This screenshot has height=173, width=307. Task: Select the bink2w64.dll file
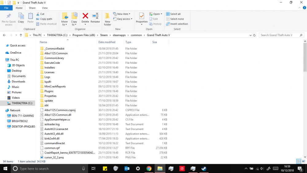[52, 139]
